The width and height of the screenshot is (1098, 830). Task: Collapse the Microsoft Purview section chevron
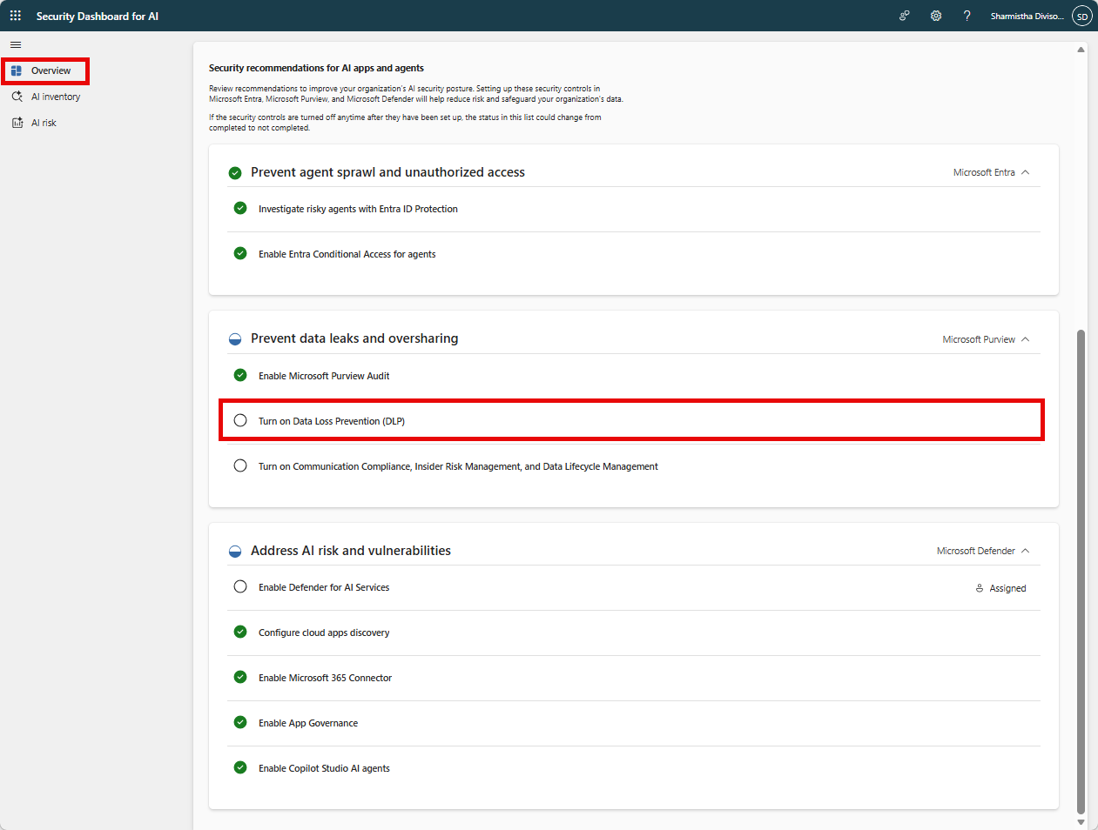coord(1026,339)
